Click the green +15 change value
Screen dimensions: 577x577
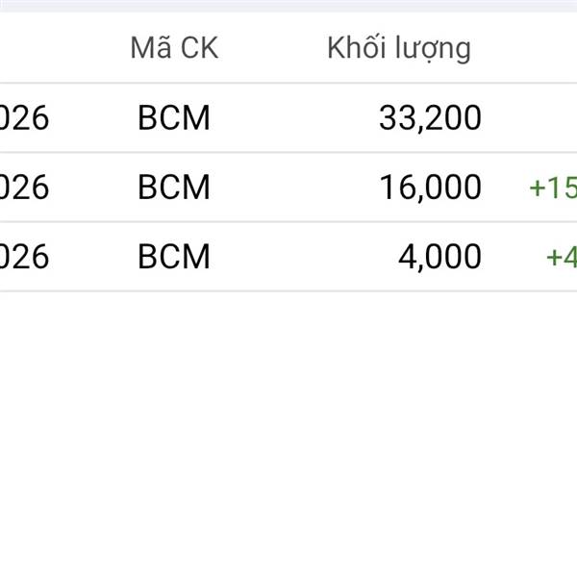[x=552, y=188]
